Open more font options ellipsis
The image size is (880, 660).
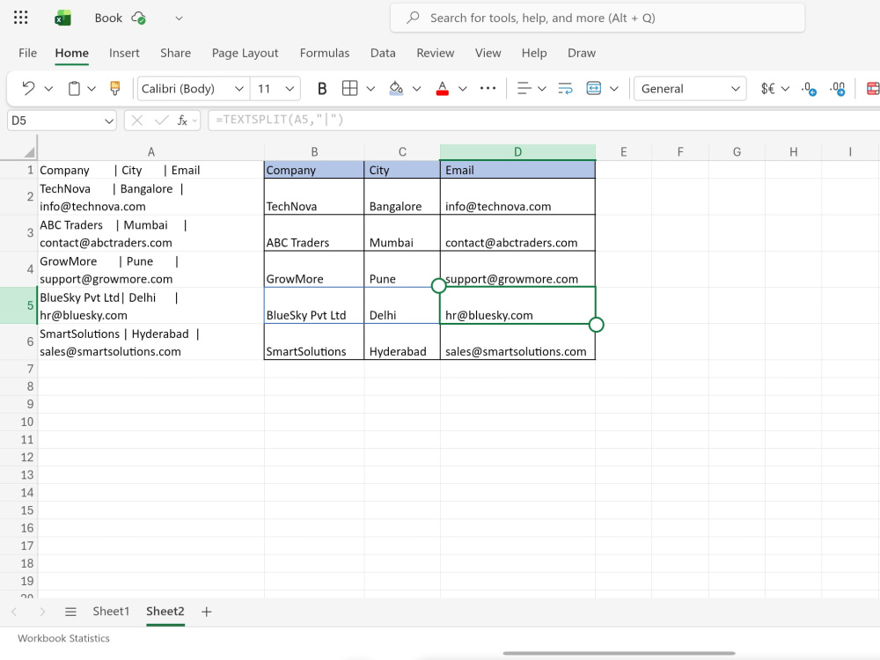(488, 88)
